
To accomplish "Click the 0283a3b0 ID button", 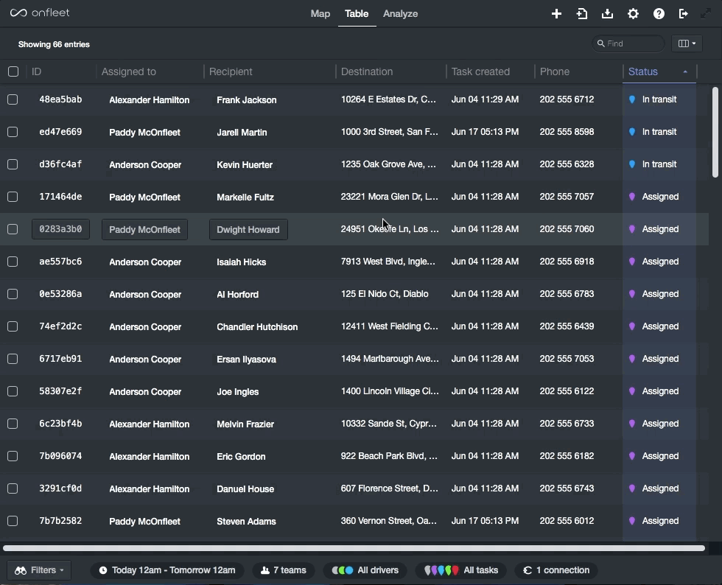I will 60,229.
